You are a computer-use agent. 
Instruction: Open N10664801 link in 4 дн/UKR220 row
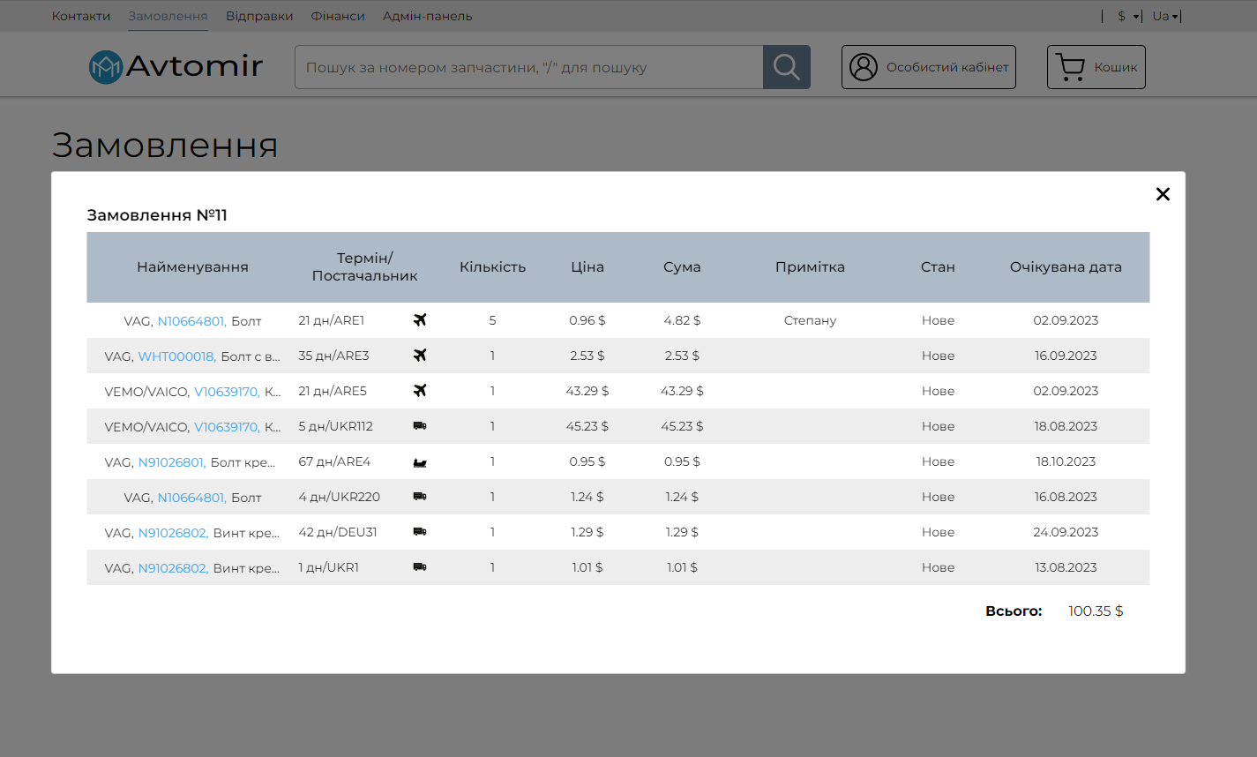coord(192,498)
